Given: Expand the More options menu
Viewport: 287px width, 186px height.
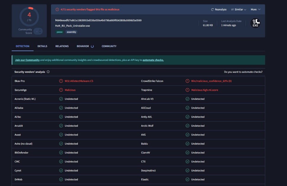Looking at the screenshot, I should (x=256, y=9).
